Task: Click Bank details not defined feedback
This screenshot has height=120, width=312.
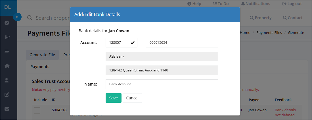Action: pyautogui.click(x=285, y=112)
